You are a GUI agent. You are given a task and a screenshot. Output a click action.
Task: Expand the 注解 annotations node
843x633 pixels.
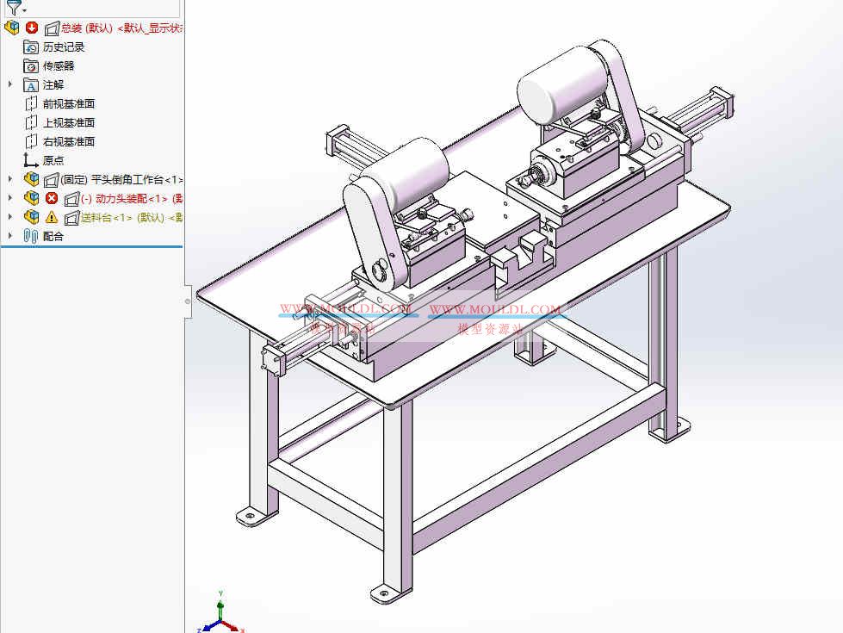pyautogui.click(x=8, y=84)
